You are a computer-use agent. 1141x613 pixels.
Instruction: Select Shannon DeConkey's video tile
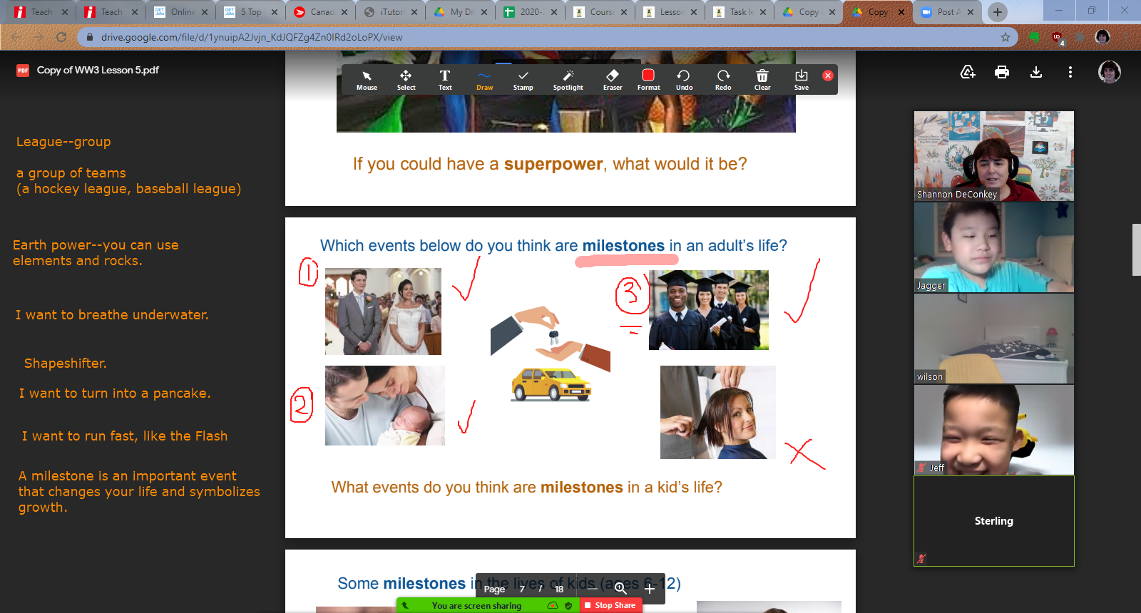pos(994,156)
